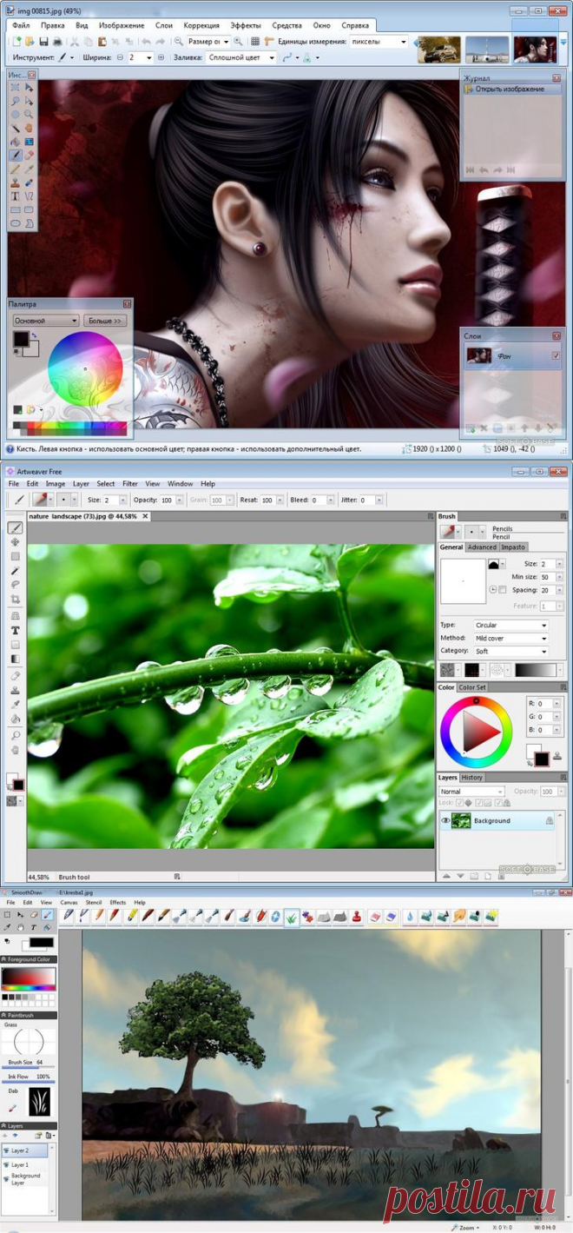This screenshot has height=1233, width=573.
Task: Select the first pen brush in SmoothDraw brush bar
Action: (x=69, y=916)
